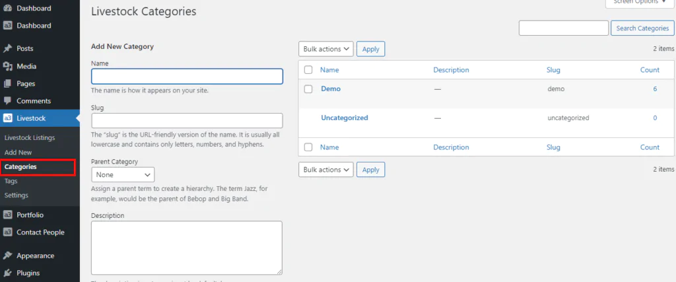
Task: Click the Appearance paintbrush icon
Action: click(x=7, y=256)
